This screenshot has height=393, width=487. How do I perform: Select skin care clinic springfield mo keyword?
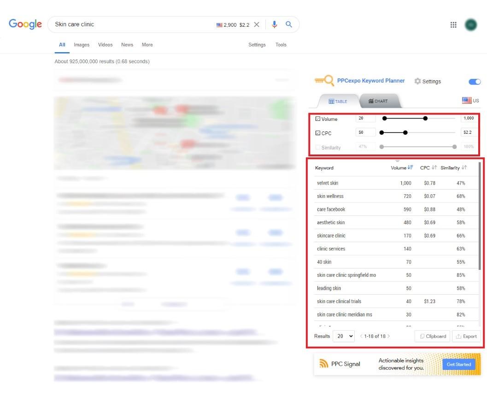(346, 275)
